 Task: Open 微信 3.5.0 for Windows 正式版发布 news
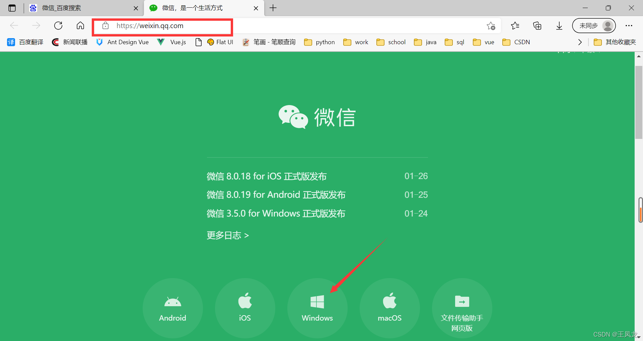[x=276, y=214]
